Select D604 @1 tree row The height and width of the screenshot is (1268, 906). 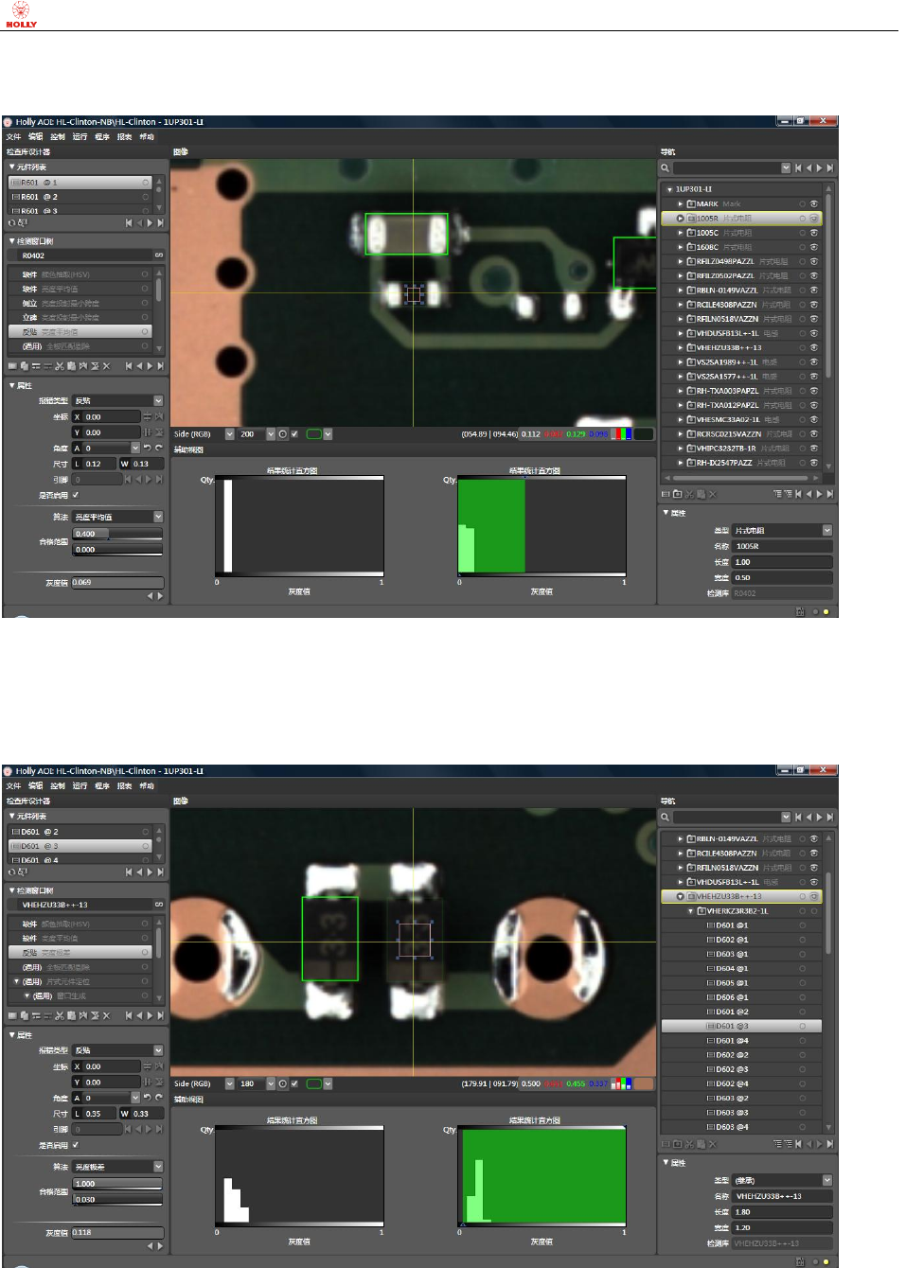click(x=741, y=969)
